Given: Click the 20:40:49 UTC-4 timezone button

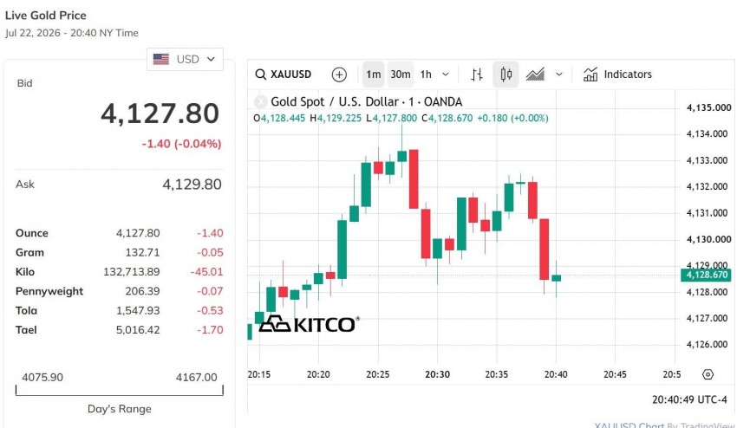Looking at the screenshot, I should tap(689, 399).
